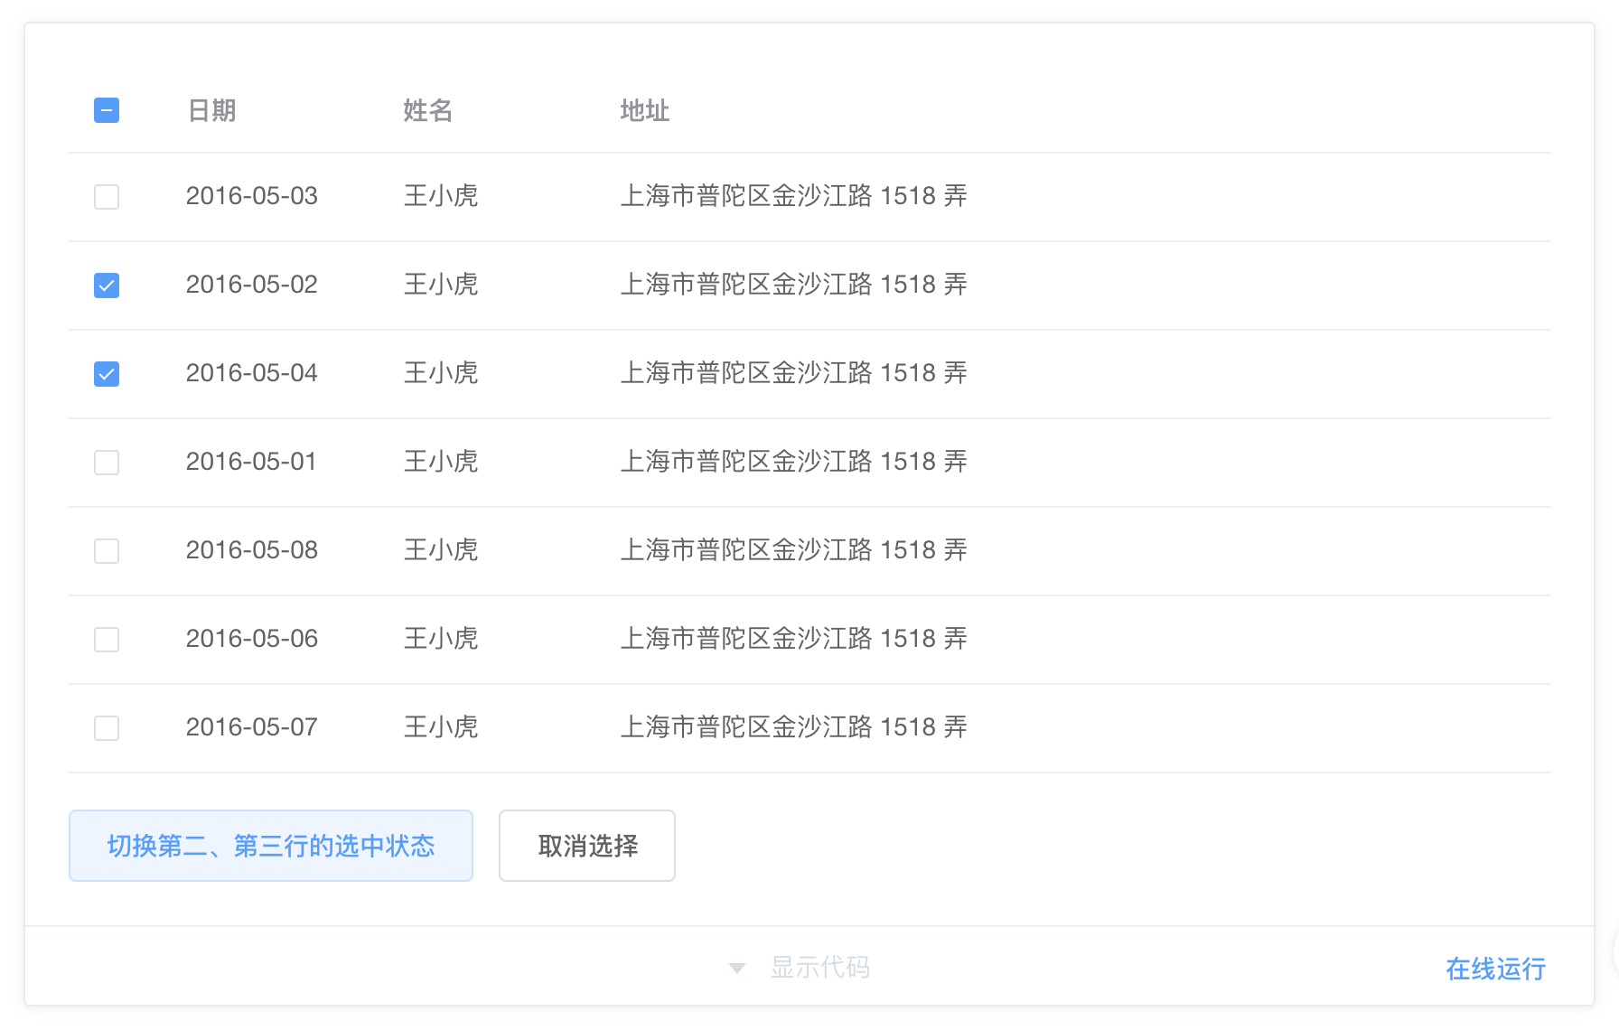Check the 2016-05-07 row checkbox
Screen dimensions: 1619x1030
(107, 728)
